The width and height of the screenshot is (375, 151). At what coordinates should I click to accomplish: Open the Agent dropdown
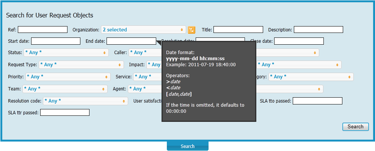(x=145, y=89)
